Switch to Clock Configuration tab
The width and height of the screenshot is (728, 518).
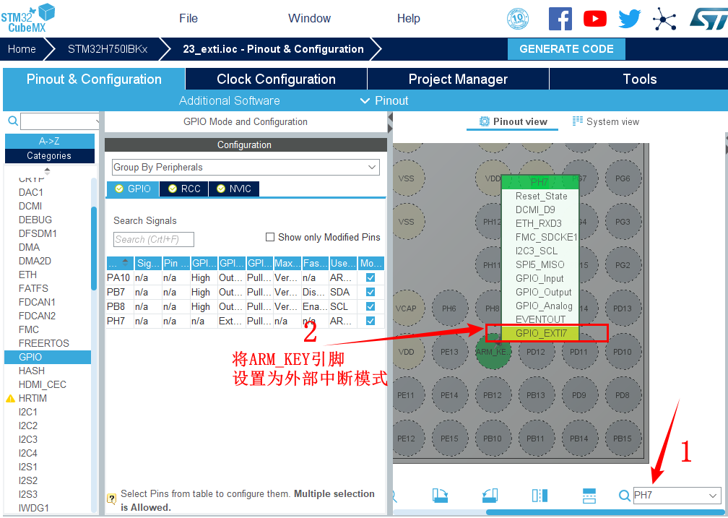point(276,79)
